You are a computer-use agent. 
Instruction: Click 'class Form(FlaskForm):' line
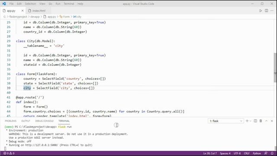coord(36,74)
